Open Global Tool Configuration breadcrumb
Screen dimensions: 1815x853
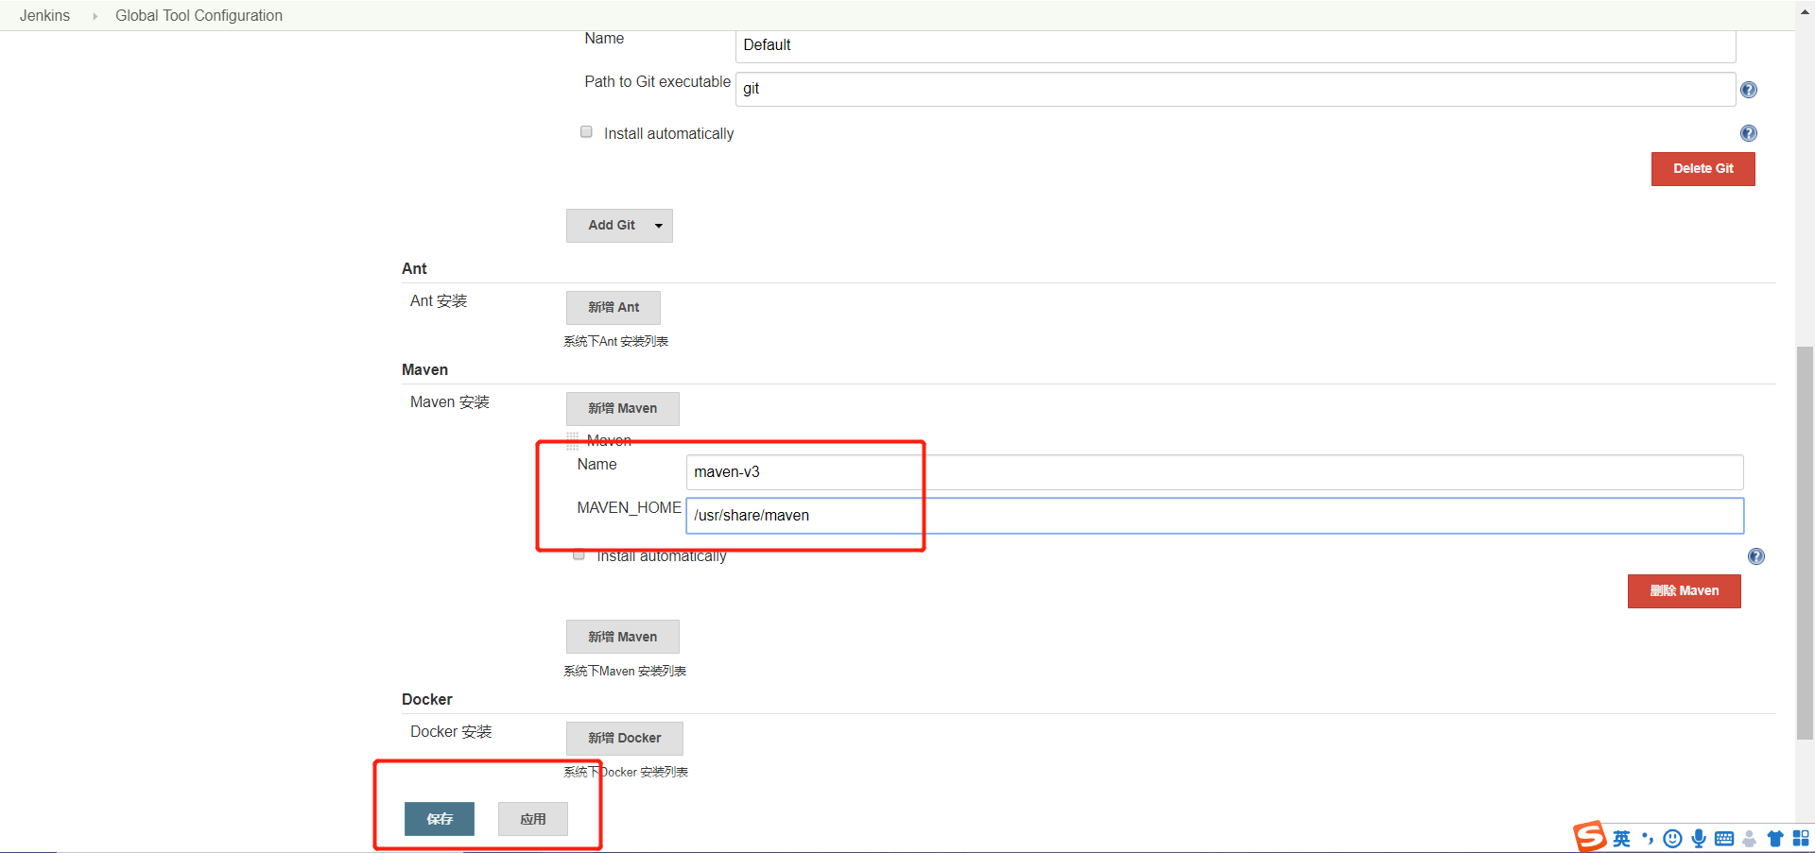pyautogui.click(x=199, y=15)
